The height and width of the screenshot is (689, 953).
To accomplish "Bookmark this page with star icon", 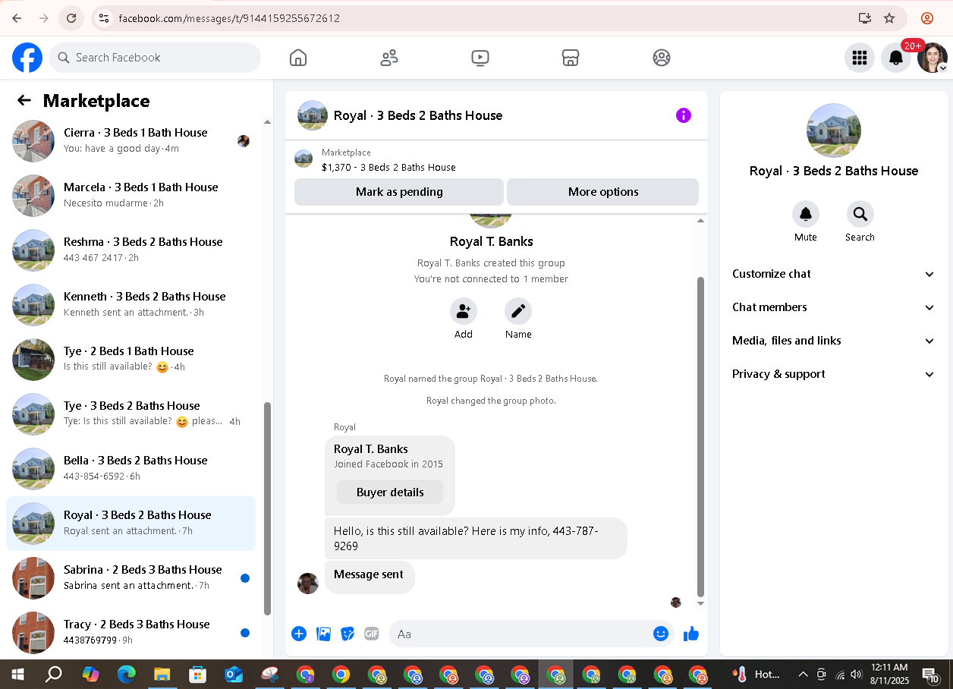I will 889,18.
